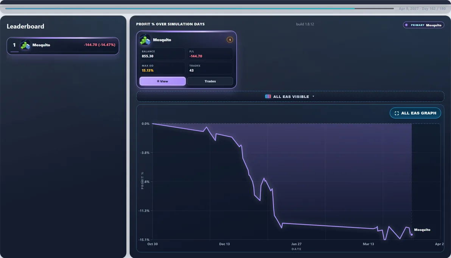This screenshot has width=451, height=258.
Task: Open Trades on the Mosquito card
Action: pyautogui.click(x=210, y=81)
